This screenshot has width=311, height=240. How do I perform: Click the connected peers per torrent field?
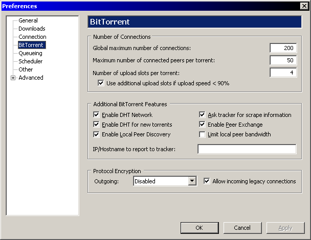[x=283, y=60]
